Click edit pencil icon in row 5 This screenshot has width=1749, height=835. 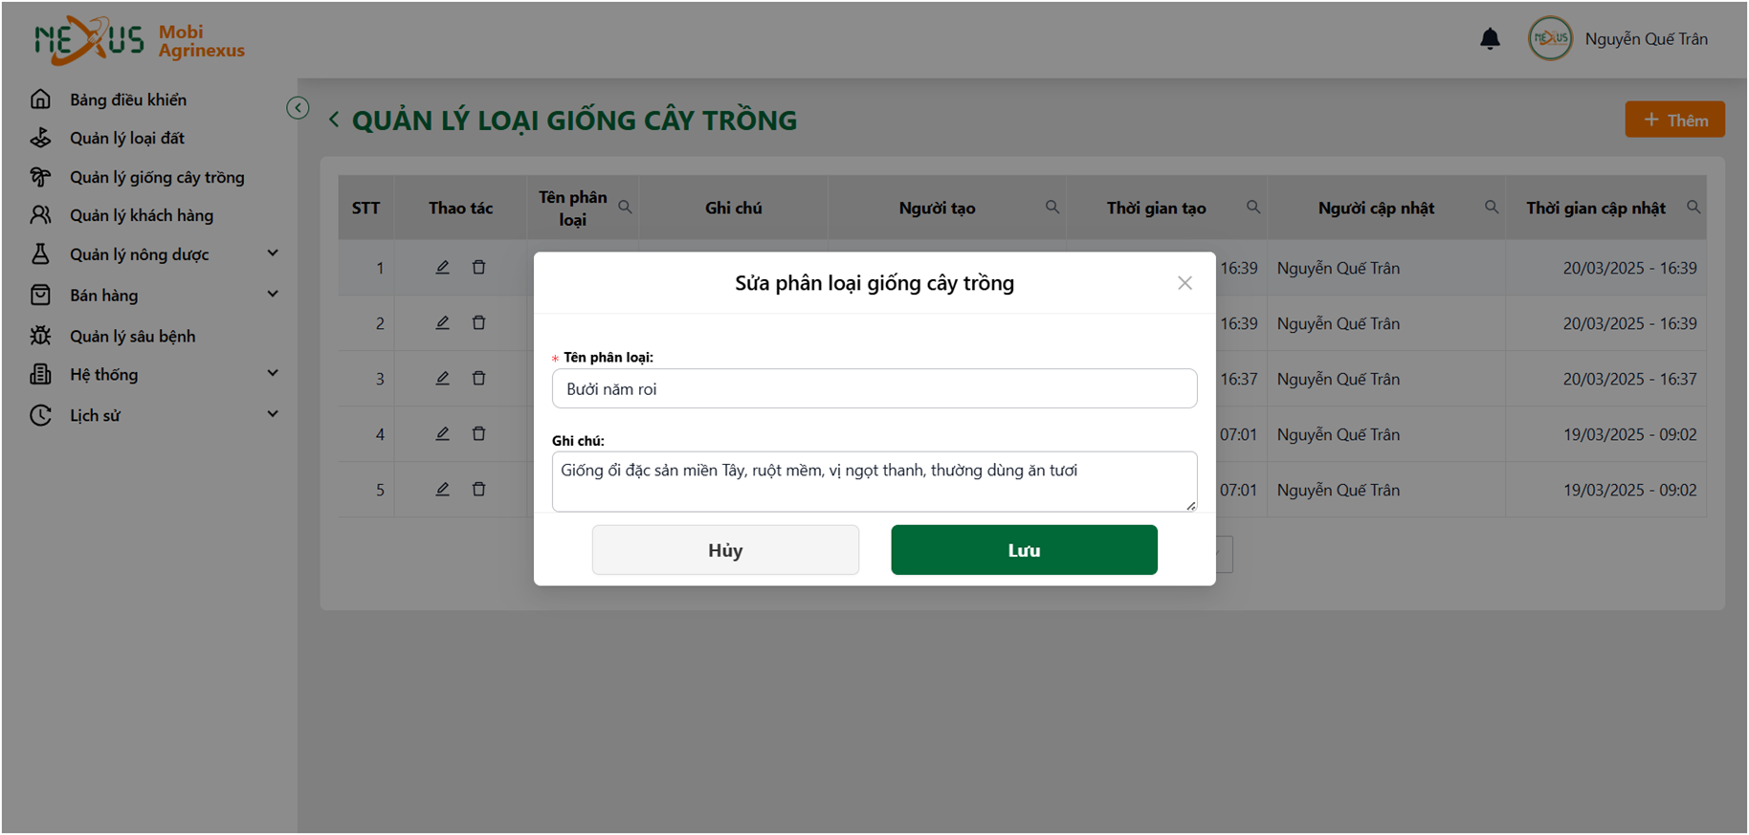click(x=442, y=489)
